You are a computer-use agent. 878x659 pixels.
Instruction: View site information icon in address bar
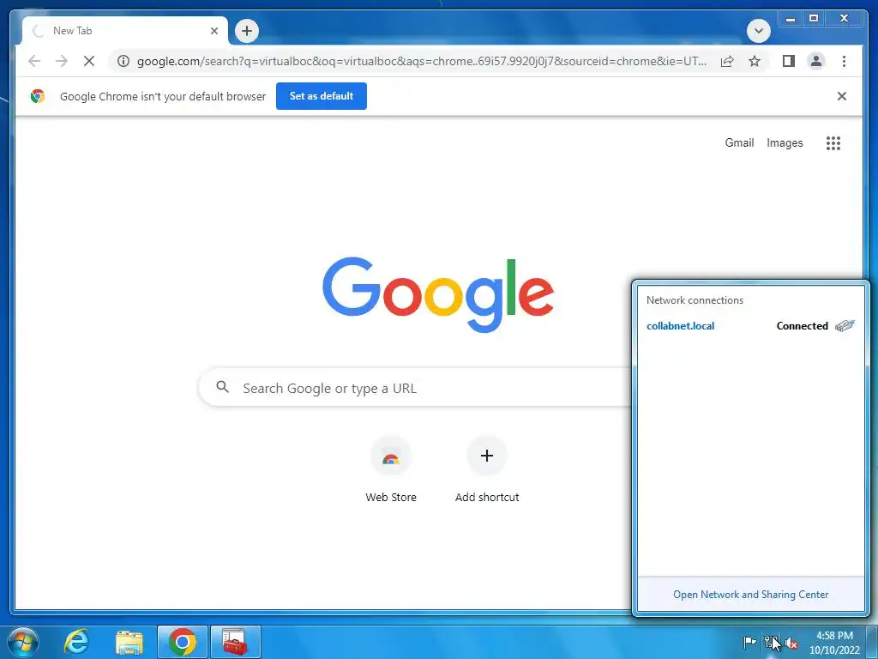(123, 61)
